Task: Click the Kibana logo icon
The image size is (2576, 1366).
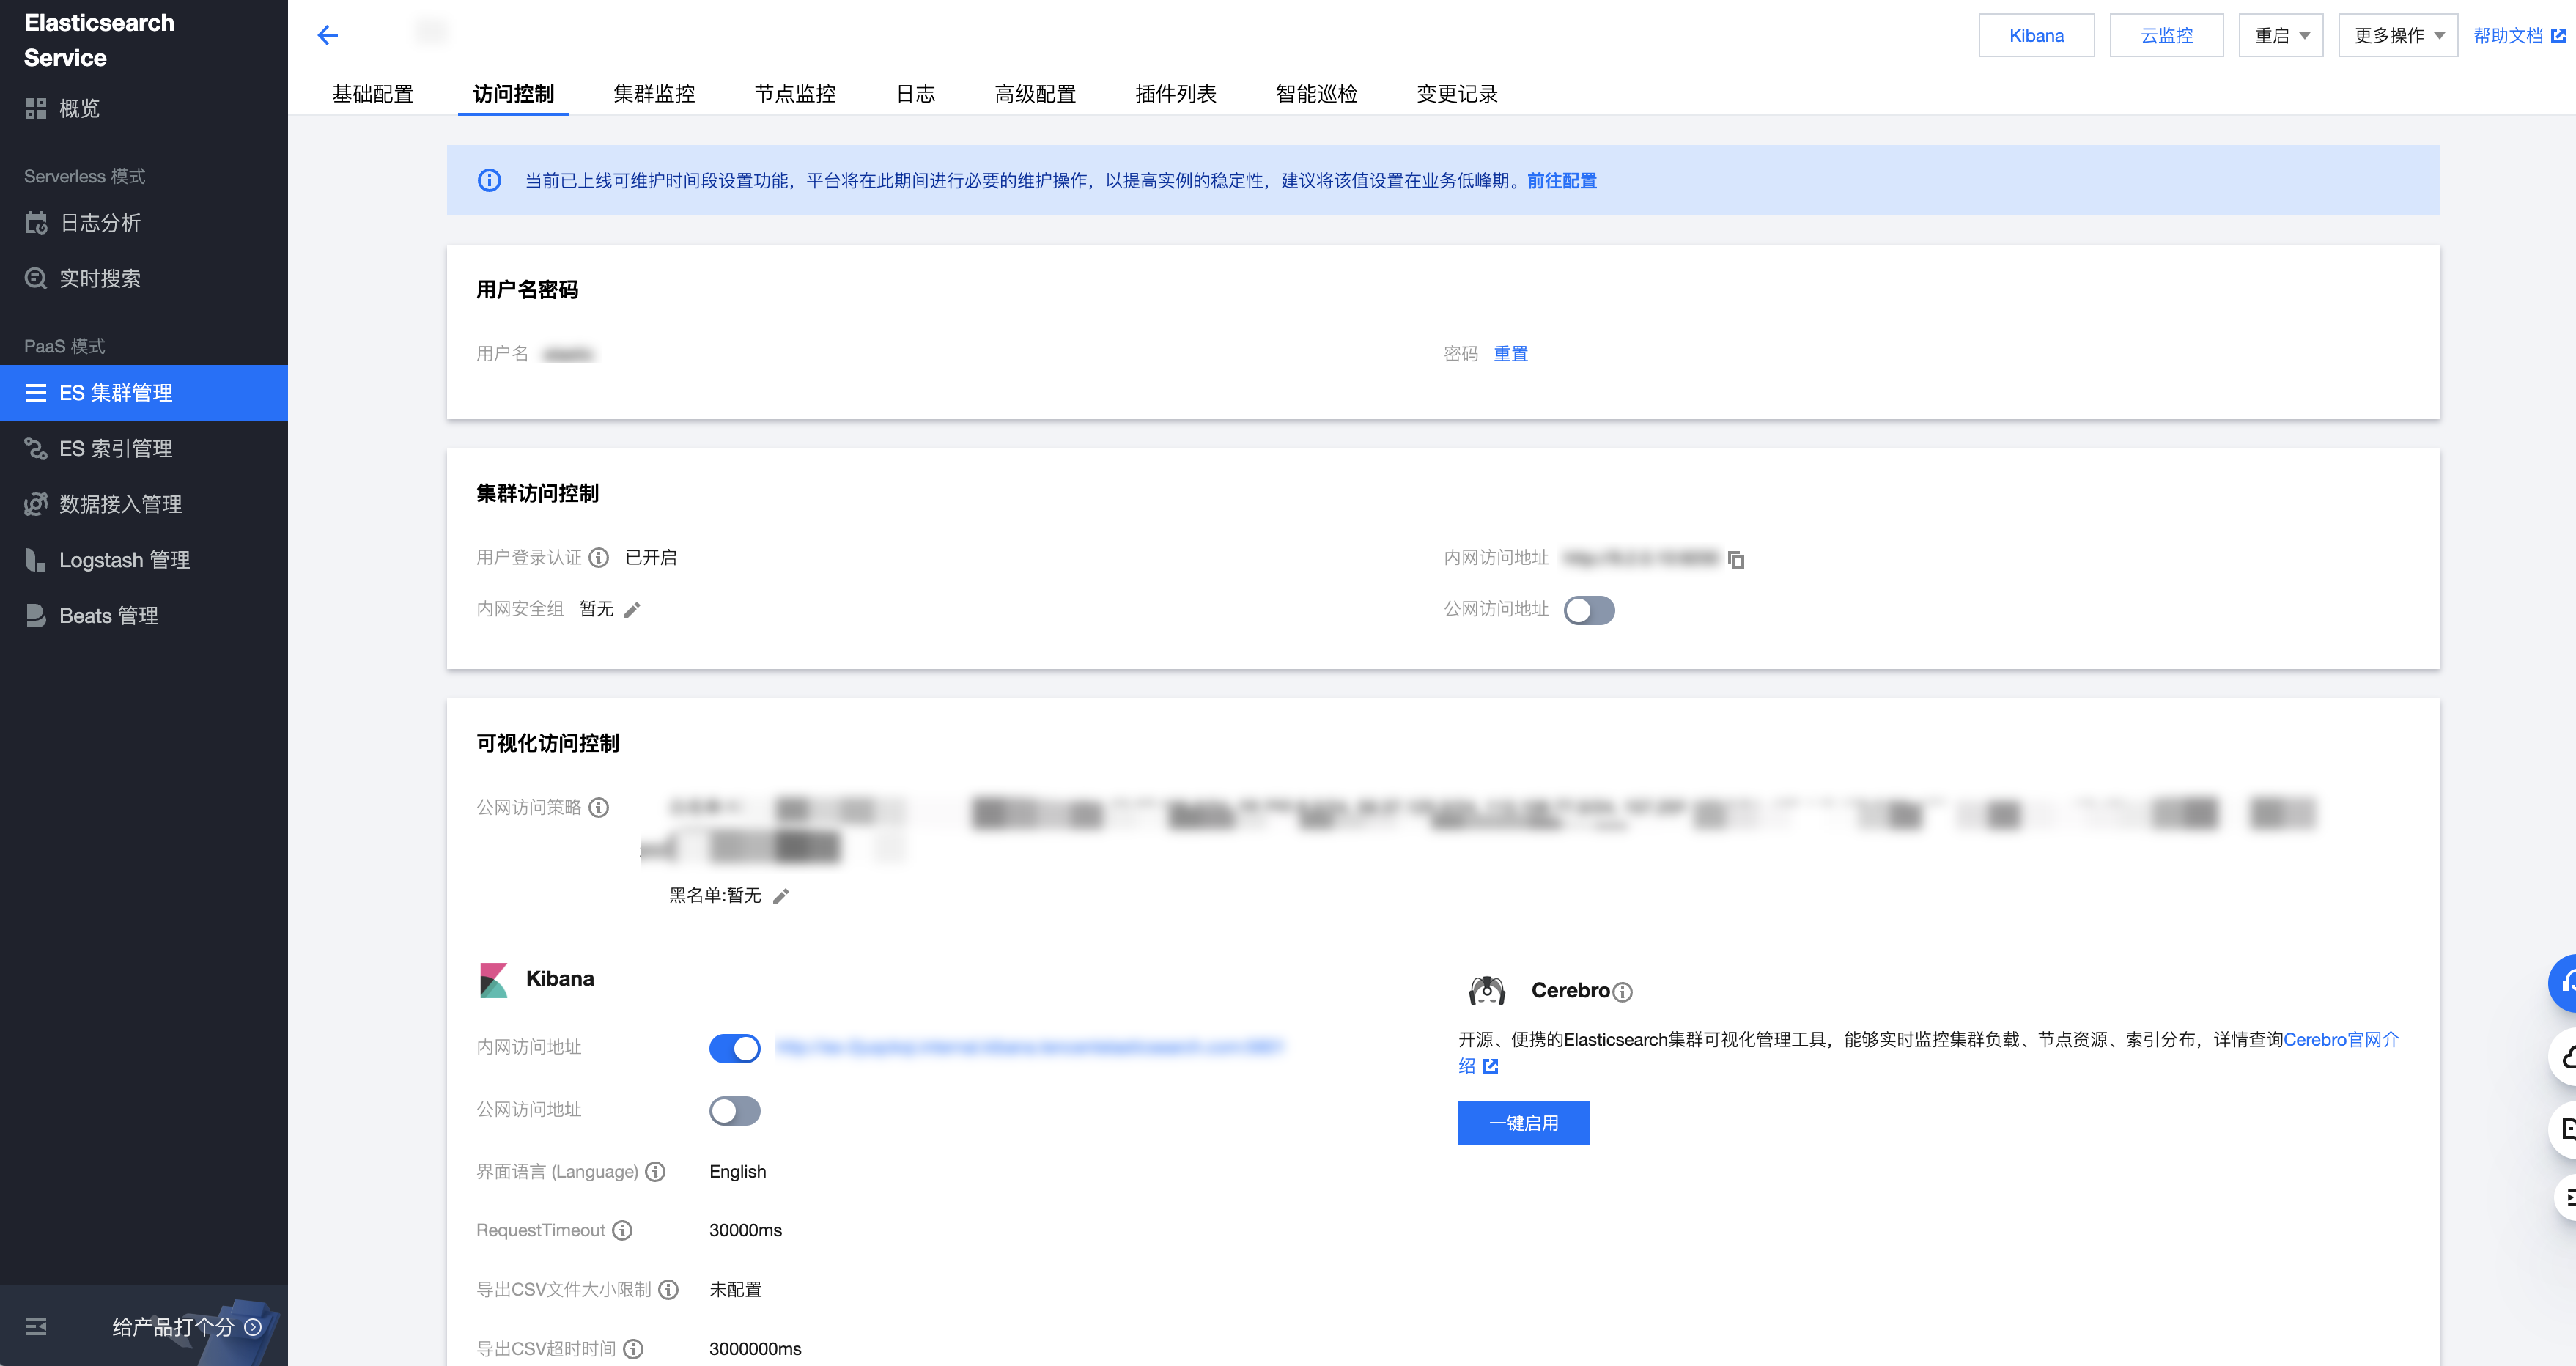Action: [x=494, y=979]
